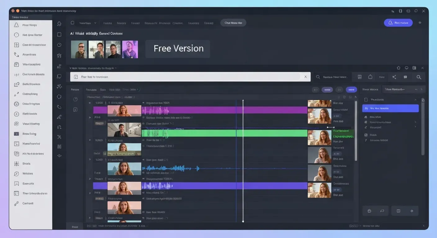
Task: Enable the first purple pill toggle above the tracks
Action: pyautogui.click(x=327, y=89)
